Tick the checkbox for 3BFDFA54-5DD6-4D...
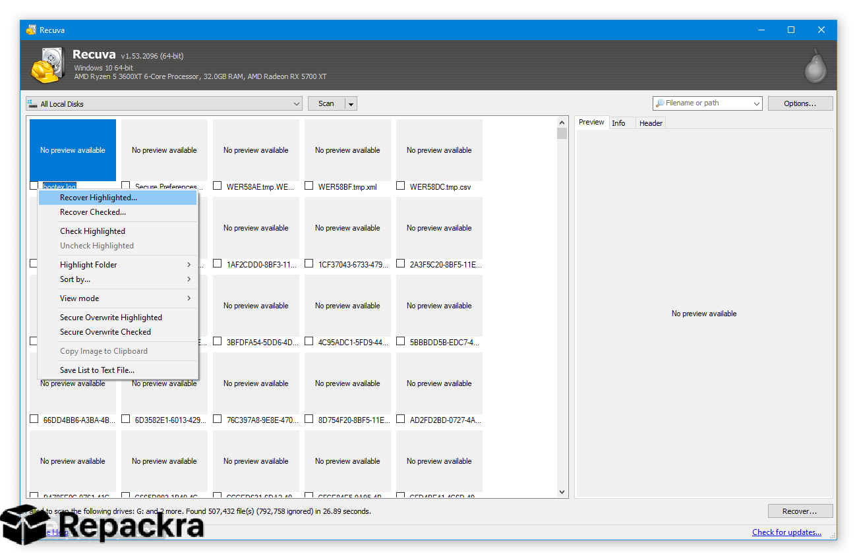 217,342
